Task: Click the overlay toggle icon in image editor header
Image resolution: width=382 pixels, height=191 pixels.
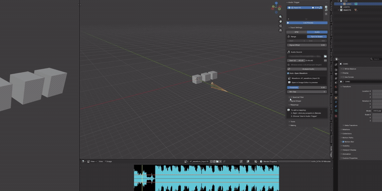Action: point(248,161)
